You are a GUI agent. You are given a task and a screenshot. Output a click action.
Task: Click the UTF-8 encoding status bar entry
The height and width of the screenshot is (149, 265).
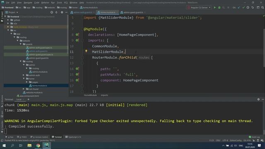point(225,140)
